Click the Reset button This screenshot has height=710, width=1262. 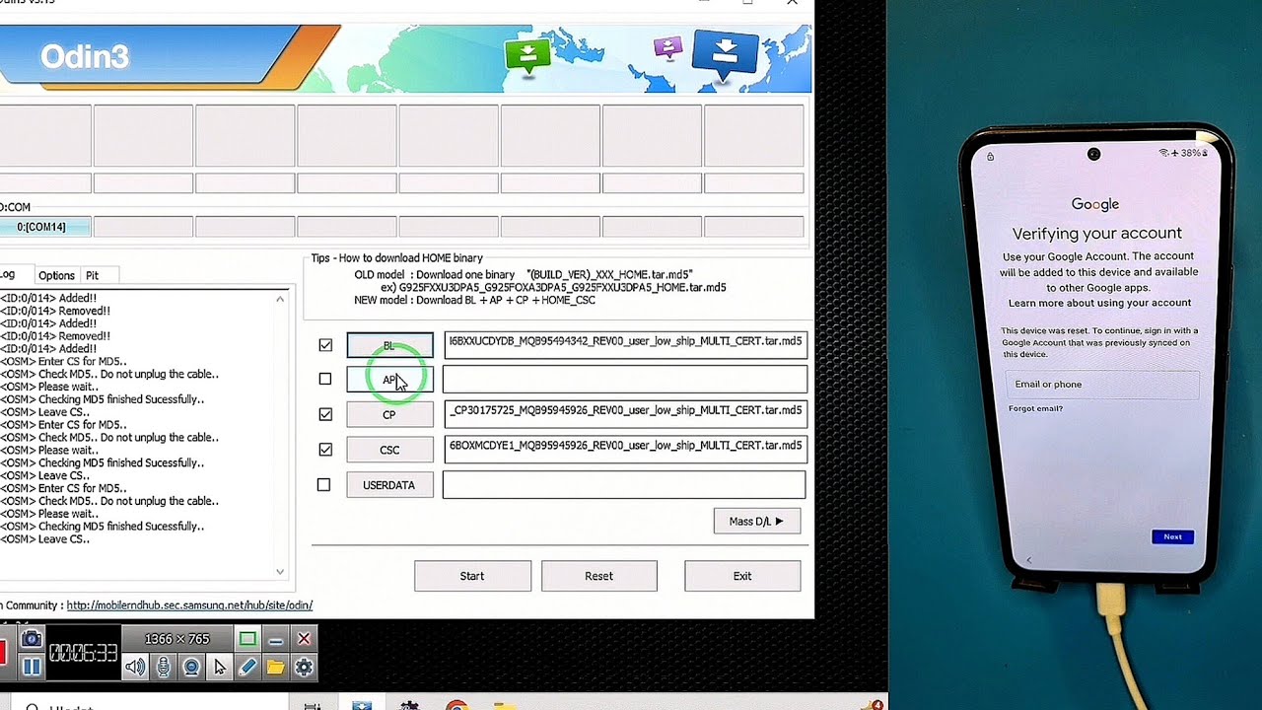point(598,576)
